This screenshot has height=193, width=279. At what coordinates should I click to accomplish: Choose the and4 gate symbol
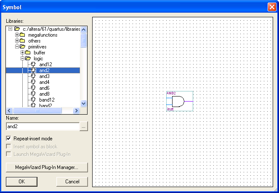click(x=34, y=82)
